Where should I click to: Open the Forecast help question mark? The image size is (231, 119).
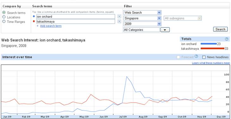pyautogui.click(x=196, y=56)
